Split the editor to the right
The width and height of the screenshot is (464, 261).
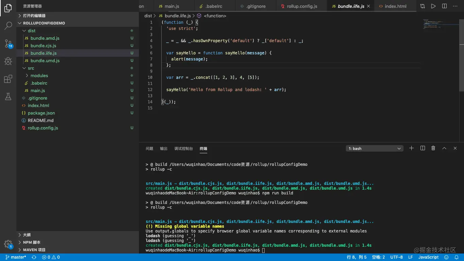pyautogui.click(x=444, y=6)
